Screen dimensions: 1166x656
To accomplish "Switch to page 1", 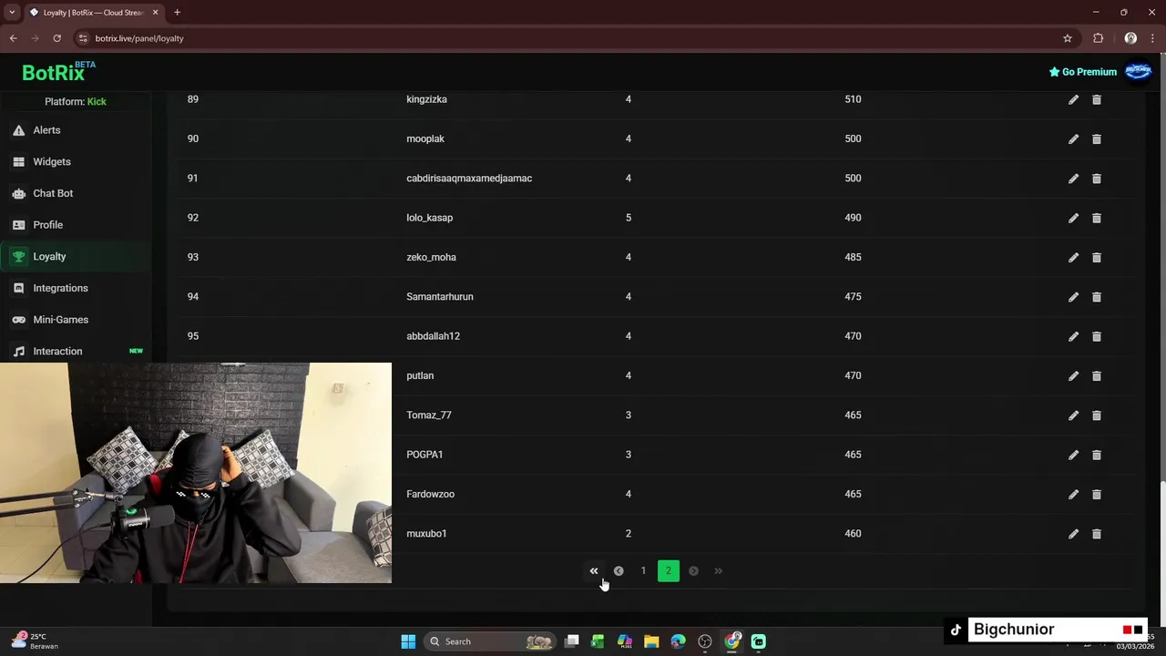I will click(643, 571).
